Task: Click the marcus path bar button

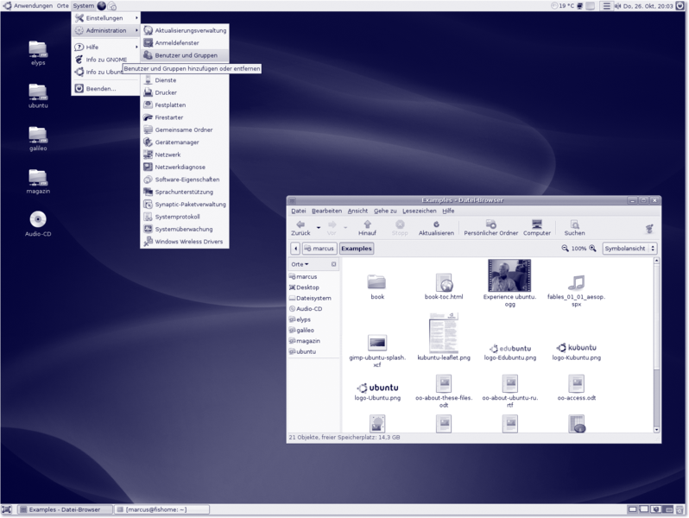Action: pyautogui.click(x=319, y=248)
